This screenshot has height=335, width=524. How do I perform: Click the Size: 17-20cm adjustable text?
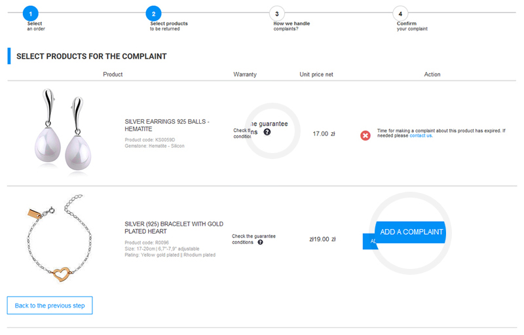click(162, 249)
